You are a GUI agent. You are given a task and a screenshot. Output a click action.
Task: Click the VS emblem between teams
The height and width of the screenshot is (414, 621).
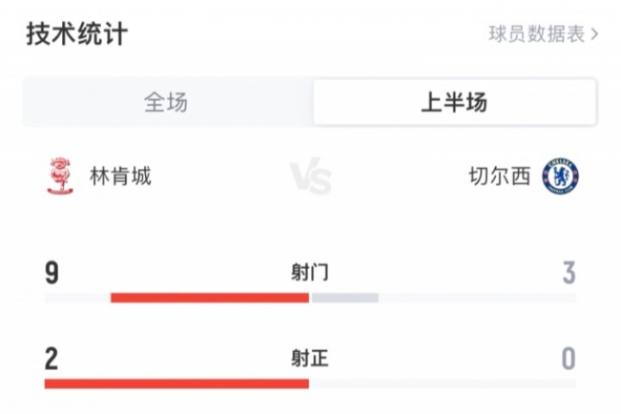pyautogui.click(x=310, y=176)
